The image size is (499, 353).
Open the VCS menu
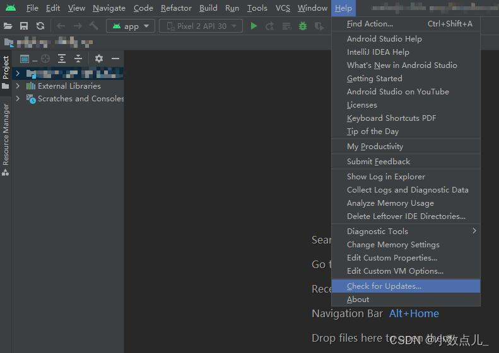click(283, 8)
